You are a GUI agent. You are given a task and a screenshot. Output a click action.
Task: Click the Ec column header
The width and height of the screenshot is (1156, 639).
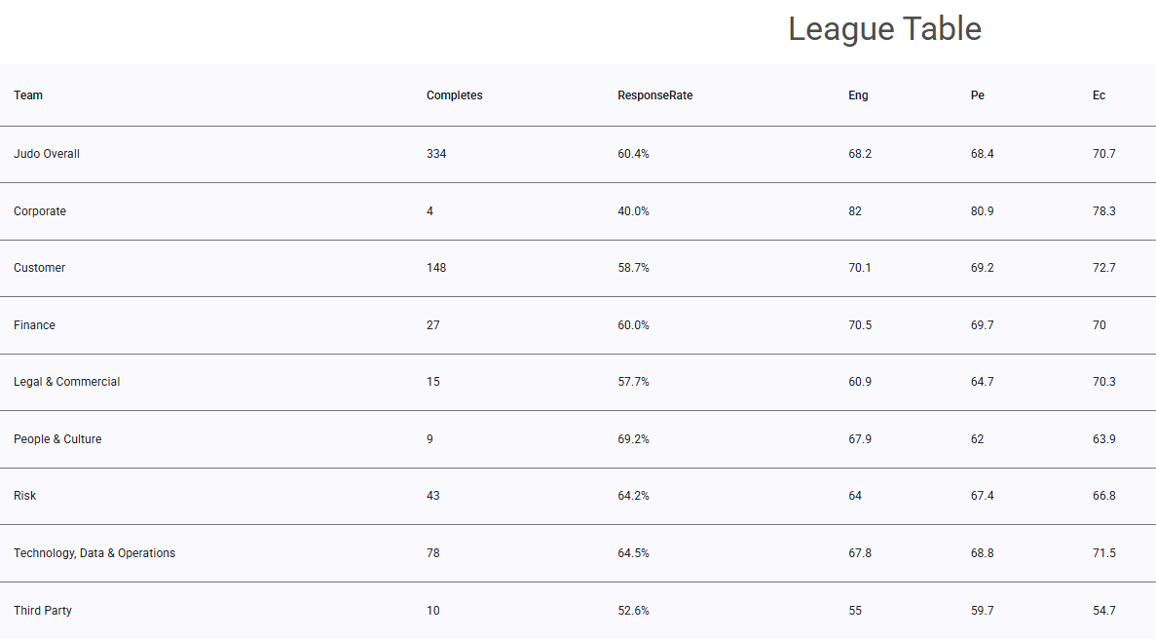pyautogui.click(x=1099, y=95)
